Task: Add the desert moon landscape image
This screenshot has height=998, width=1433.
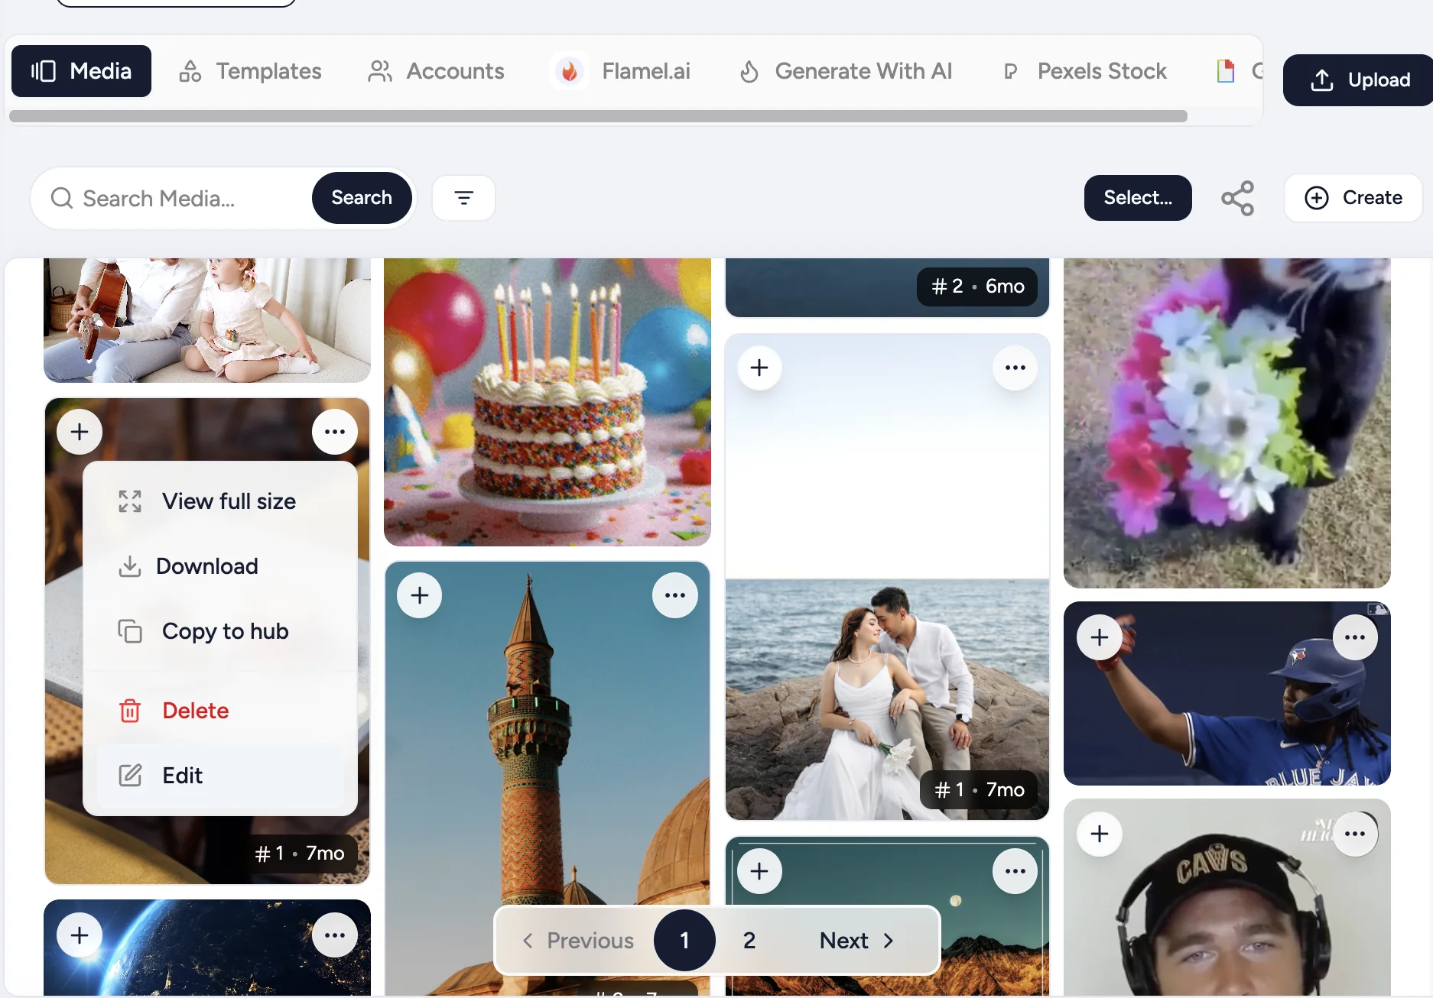Action: click(759, 871)
